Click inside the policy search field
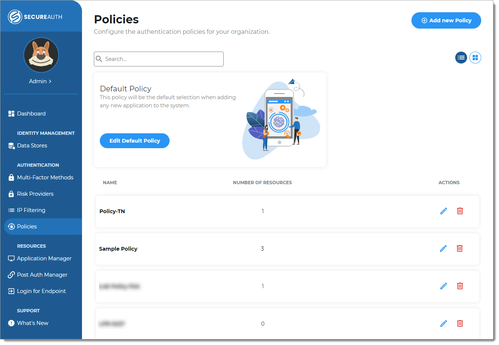 tap(158, 59)
